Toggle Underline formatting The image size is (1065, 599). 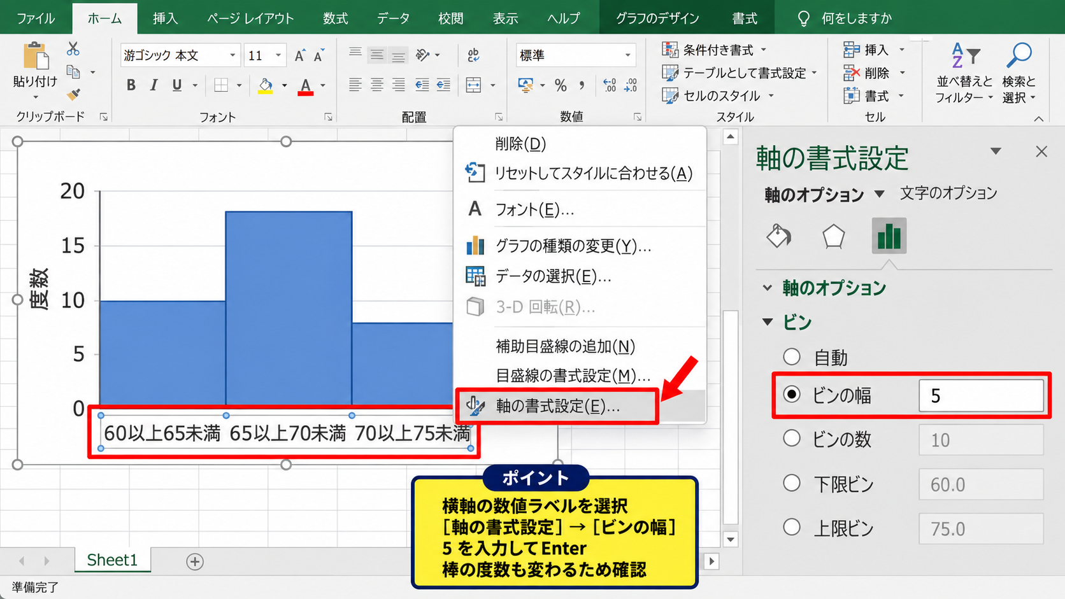point(177,85)
